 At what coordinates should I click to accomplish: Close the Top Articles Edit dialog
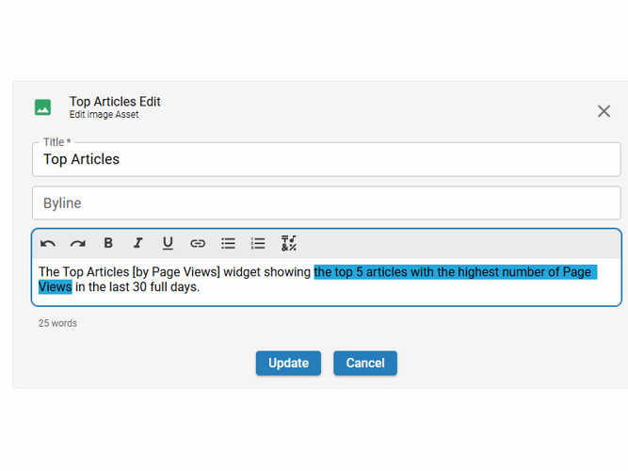(604, 111)
